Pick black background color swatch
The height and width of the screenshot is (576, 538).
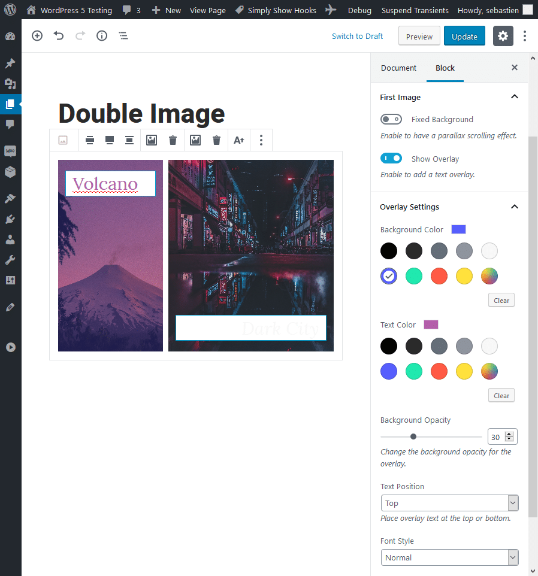click(389, 251)
